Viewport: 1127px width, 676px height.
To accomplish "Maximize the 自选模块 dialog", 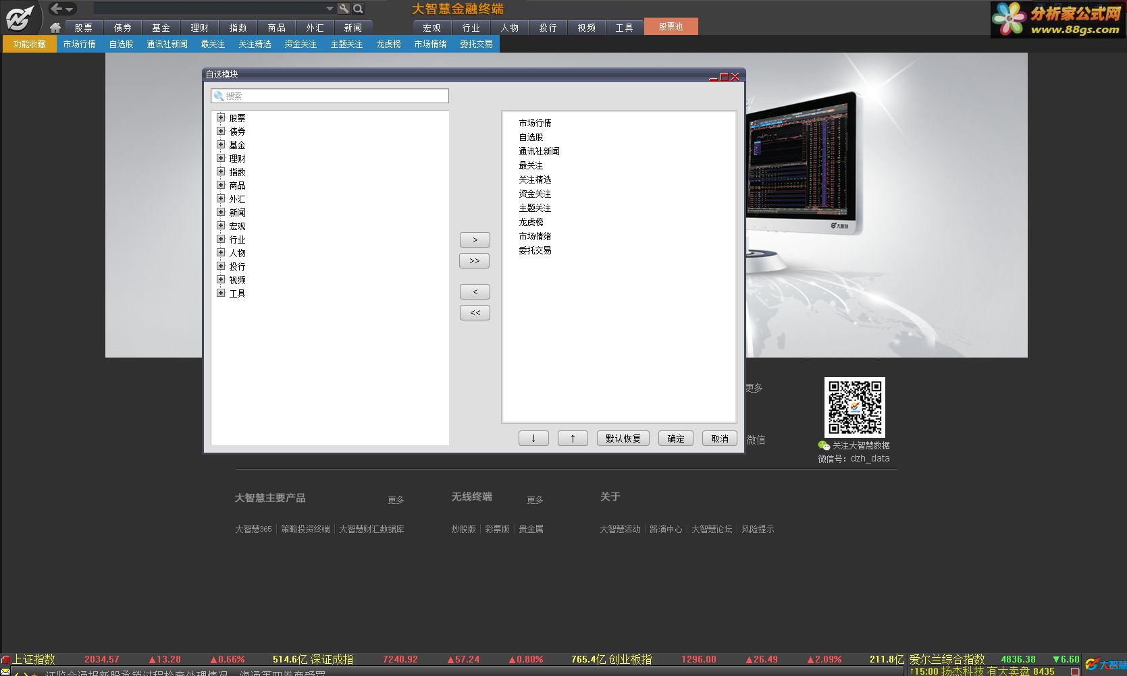I will [x=724, y=76].
